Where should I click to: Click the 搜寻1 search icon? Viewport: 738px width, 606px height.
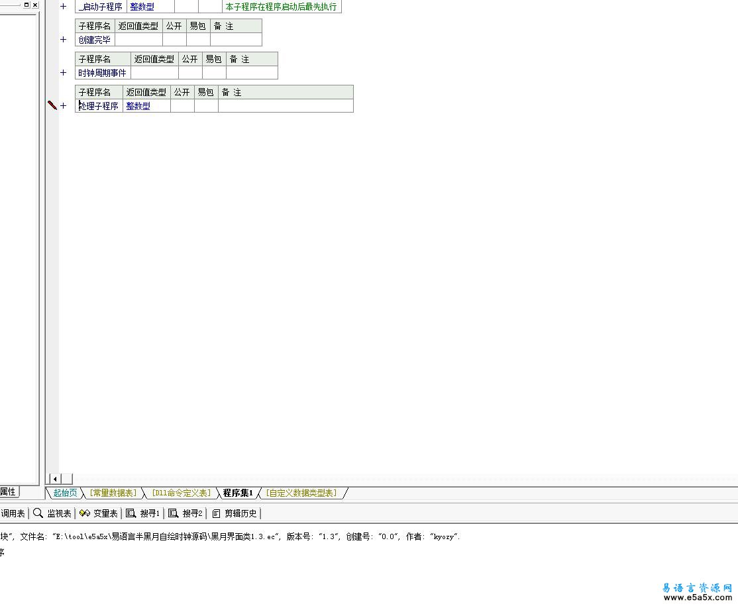(131, 513)
